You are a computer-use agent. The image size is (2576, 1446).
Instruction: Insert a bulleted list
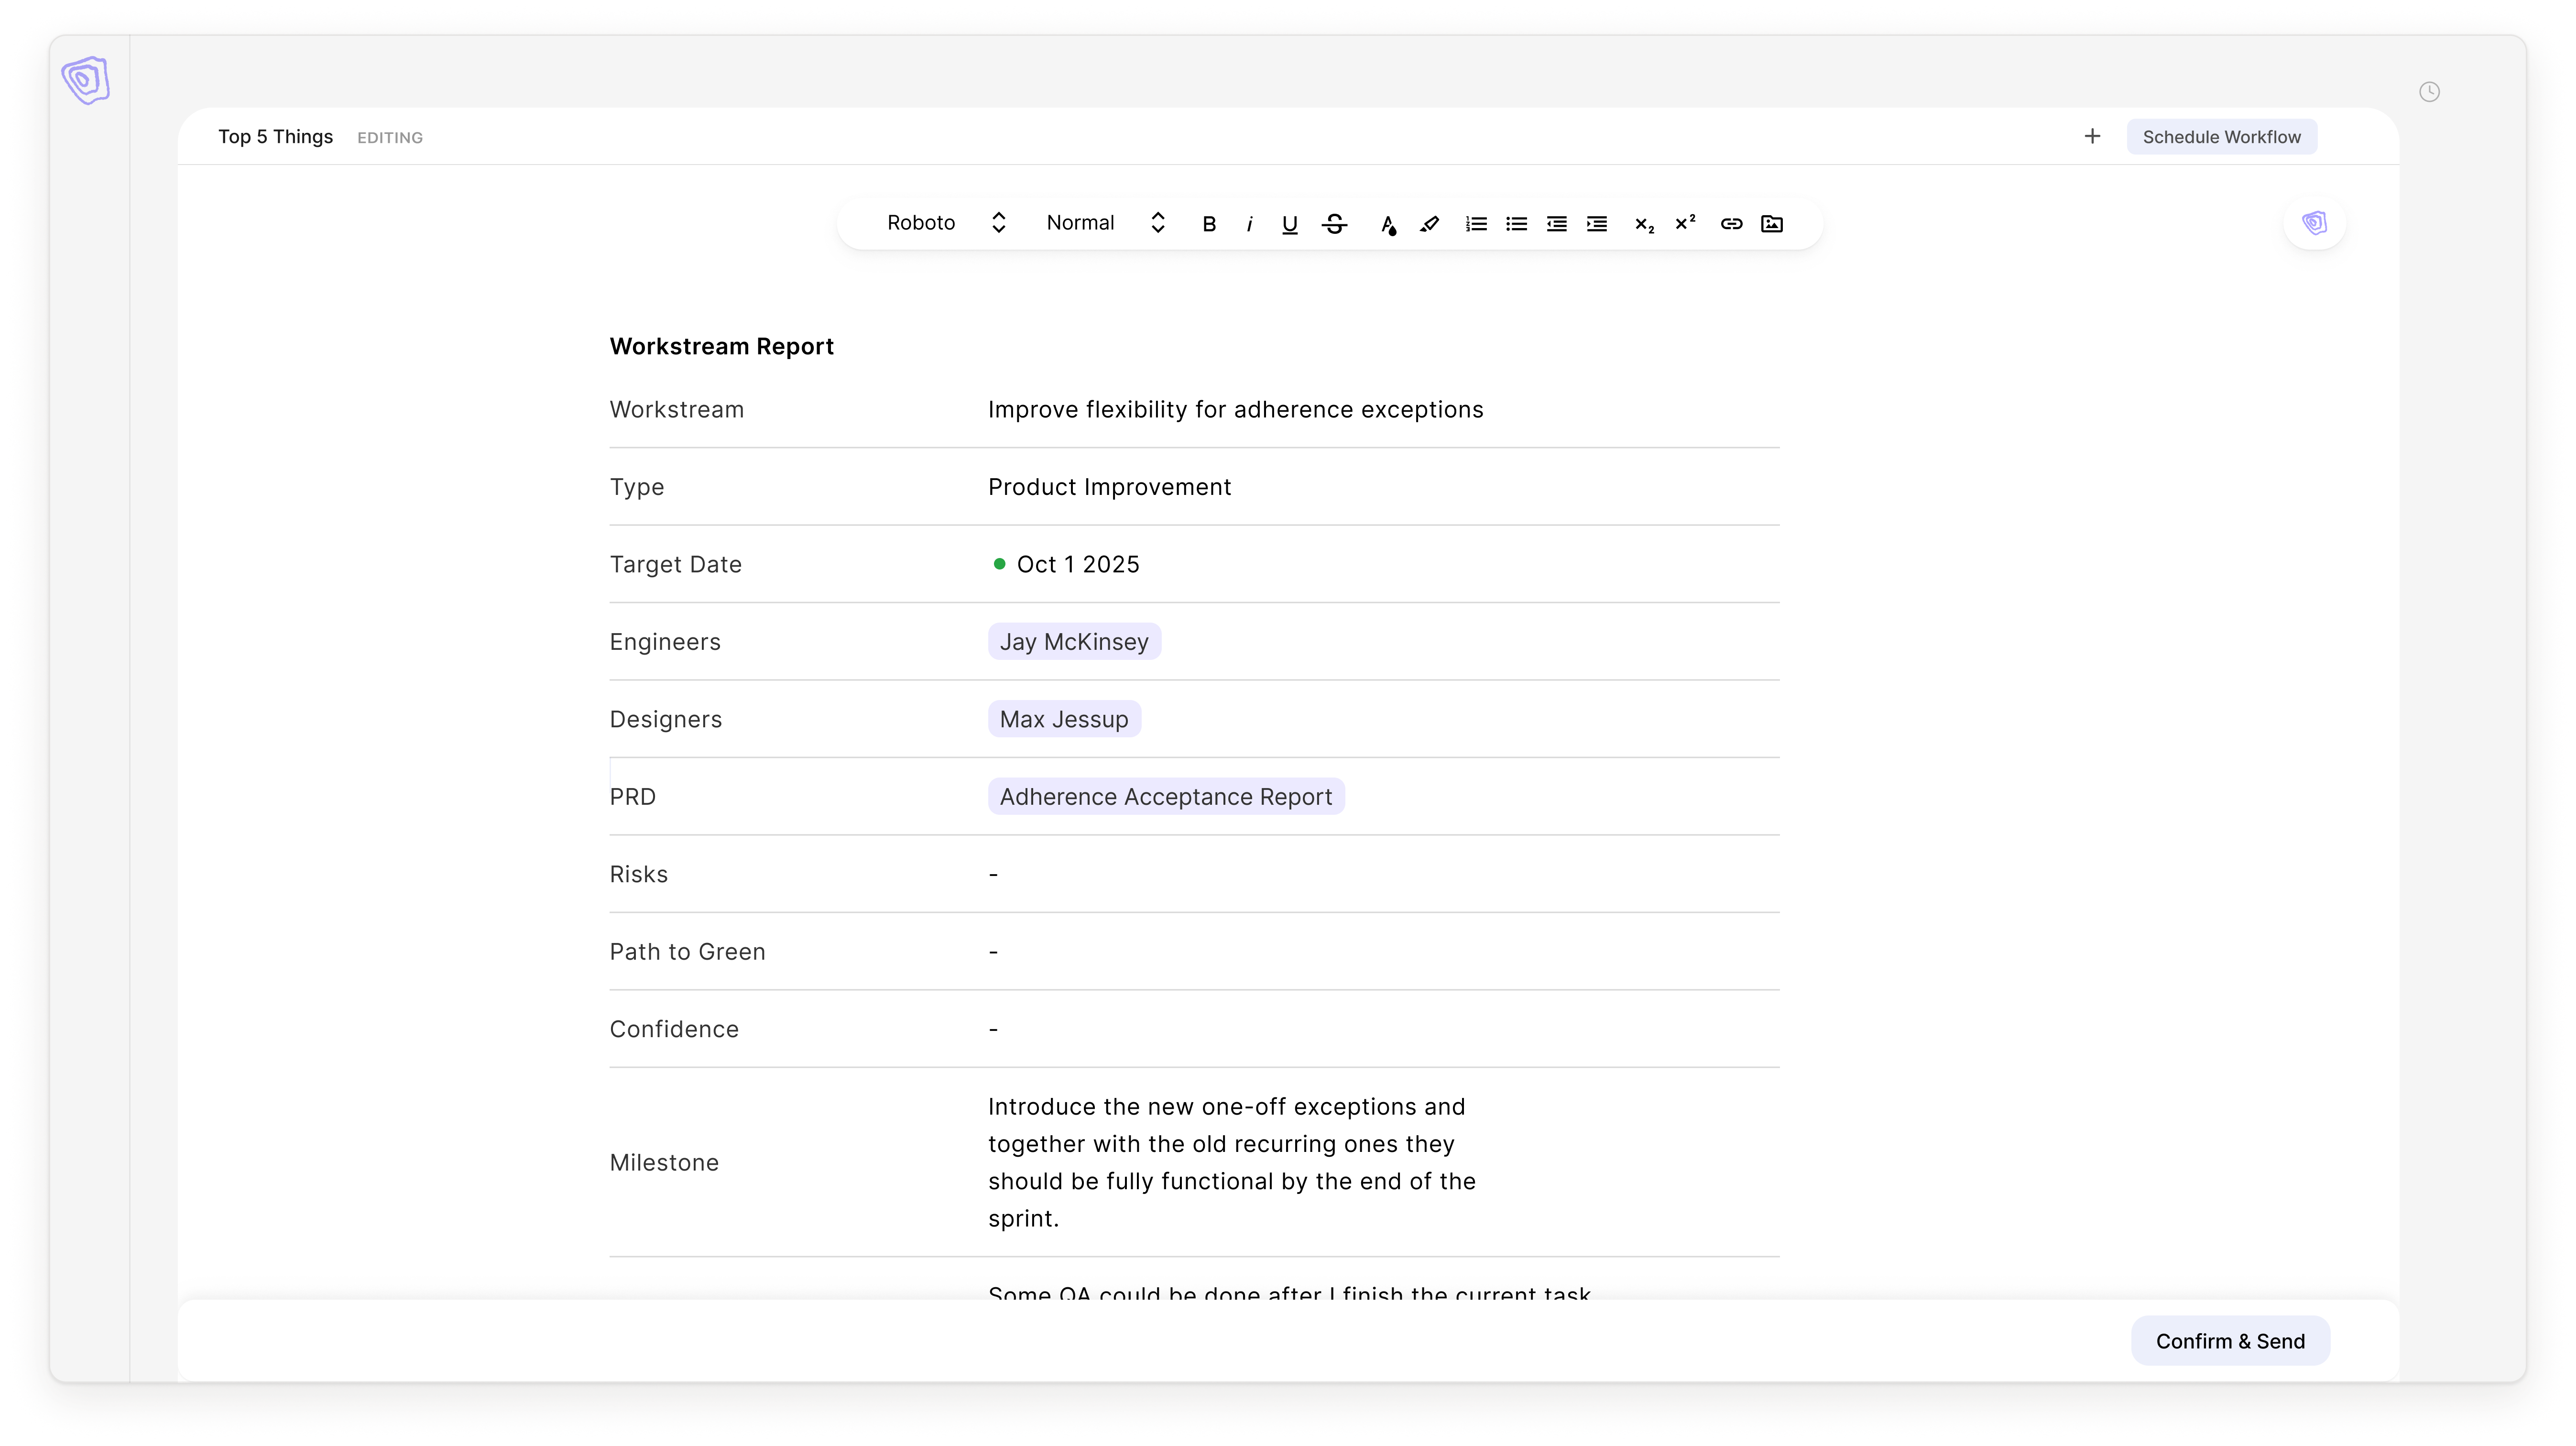1516,224
